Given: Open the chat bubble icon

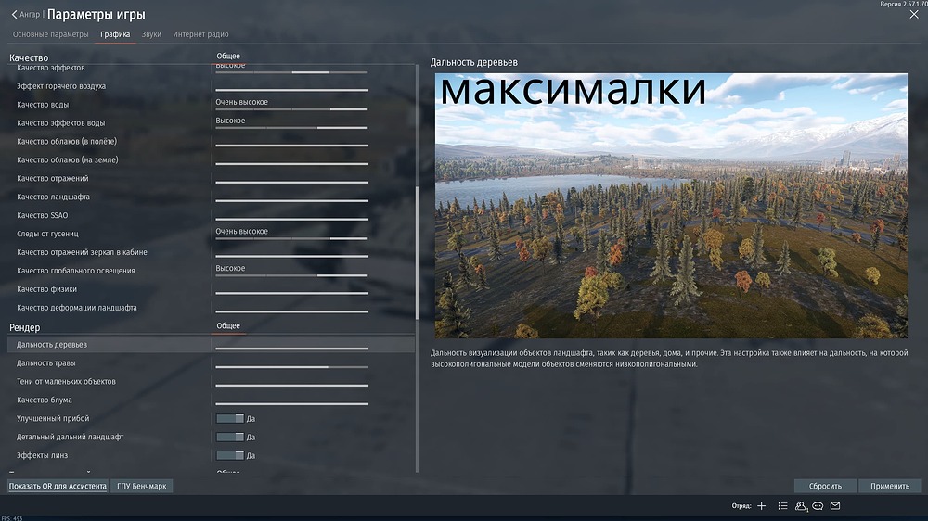Looking at the screenshot, I should [x=818, y=505].
